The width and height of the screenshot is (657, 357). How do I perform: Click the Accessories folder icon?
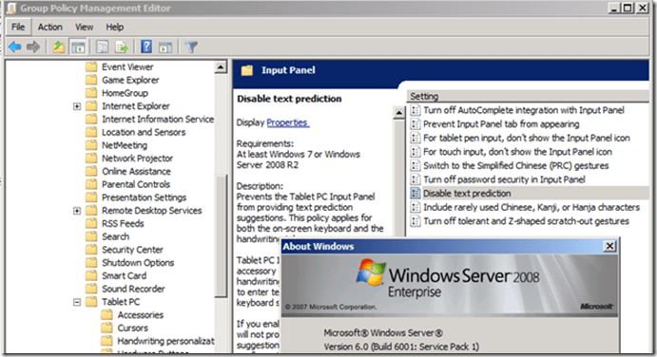(106, 314)
